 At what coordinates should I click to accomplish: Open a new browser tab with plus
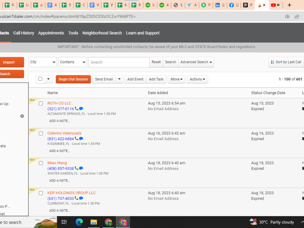(x=289, y=5)
